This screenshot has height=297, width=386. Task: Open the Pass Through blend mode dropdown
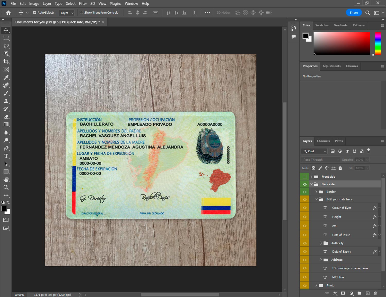[320, 160]
